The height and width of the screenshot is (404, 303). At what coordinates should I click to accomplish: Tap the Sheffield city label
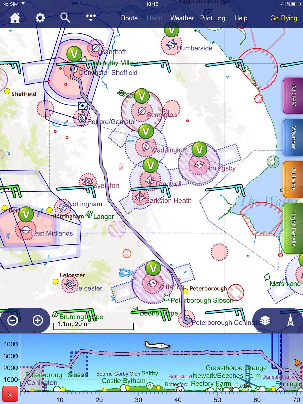[24, 94]
